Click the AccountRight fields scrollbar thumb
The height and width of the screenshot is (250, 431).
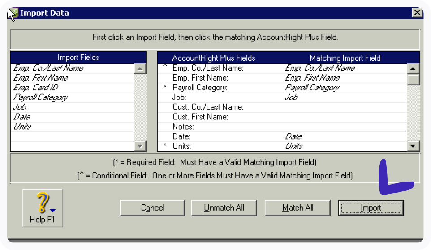click(x=413, y=80)
